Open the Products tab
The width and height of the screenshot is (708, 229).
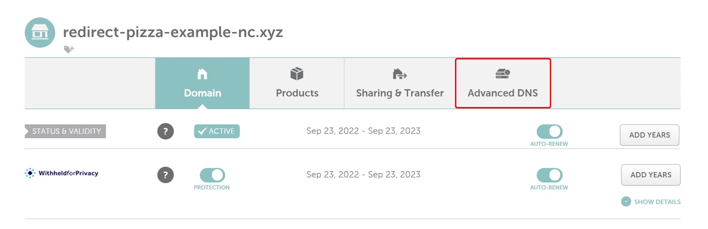[297, 84]
